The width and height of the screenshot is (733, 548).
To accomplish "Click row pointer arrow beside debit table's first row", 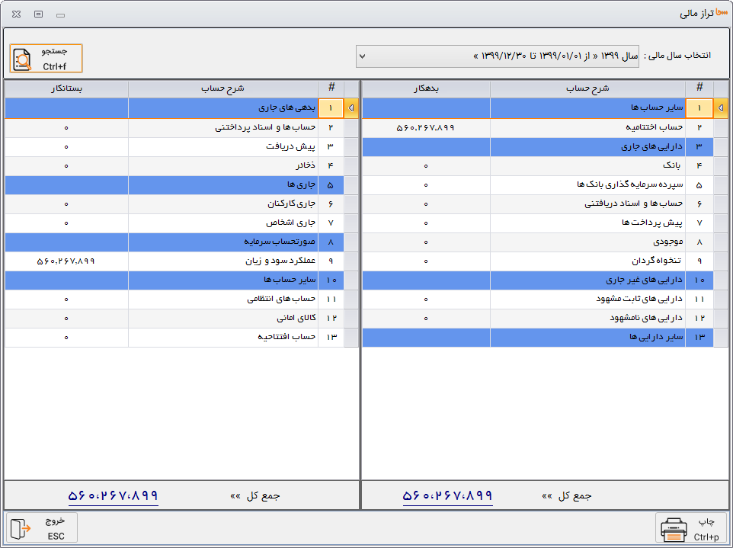I will [720, 108].
